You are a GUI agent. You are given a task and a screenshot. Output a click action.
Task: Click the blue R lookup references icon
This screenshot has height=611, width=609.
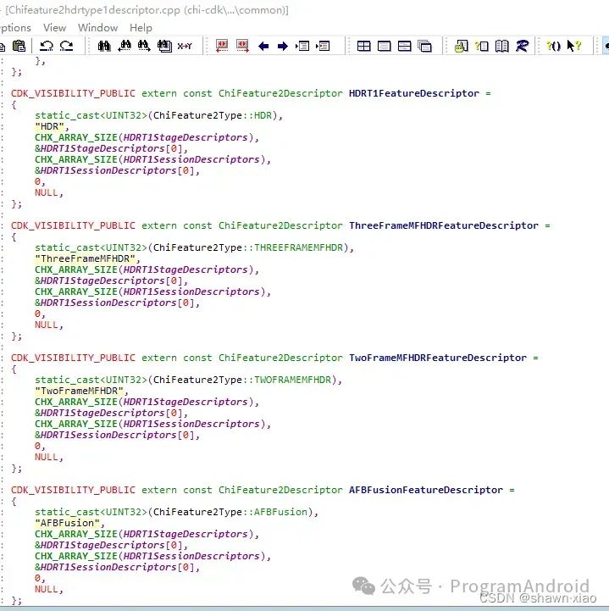[522, 46]
